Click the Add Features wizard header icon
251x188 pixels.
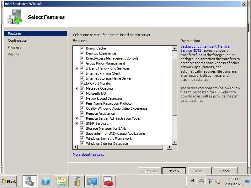[x=14, y=17]
